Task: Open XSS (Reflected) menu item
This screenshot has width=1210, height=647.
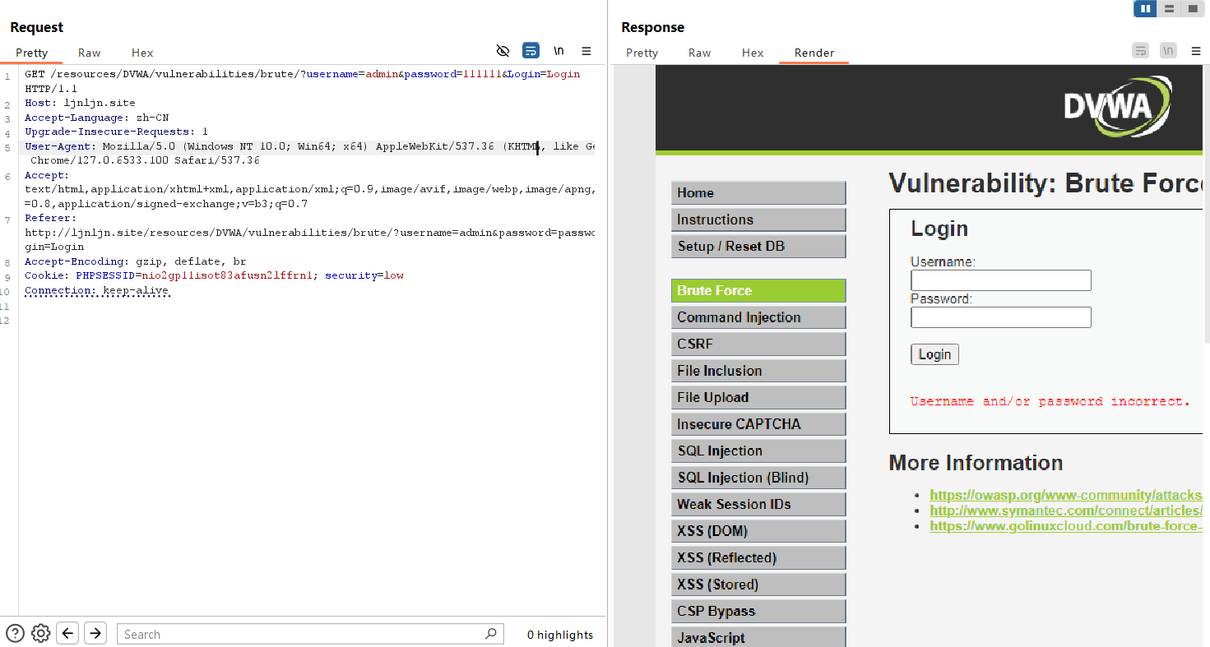Action: point(758,557)
